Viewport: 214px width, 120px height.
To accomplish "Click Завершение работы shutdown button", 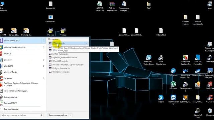I will click(58, 115).
